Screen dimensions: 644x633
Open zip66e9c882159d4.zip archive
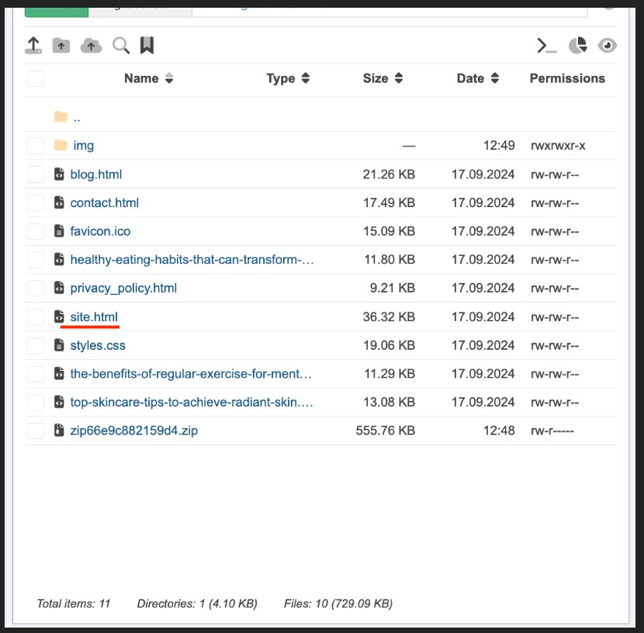(x=133, y=431)
